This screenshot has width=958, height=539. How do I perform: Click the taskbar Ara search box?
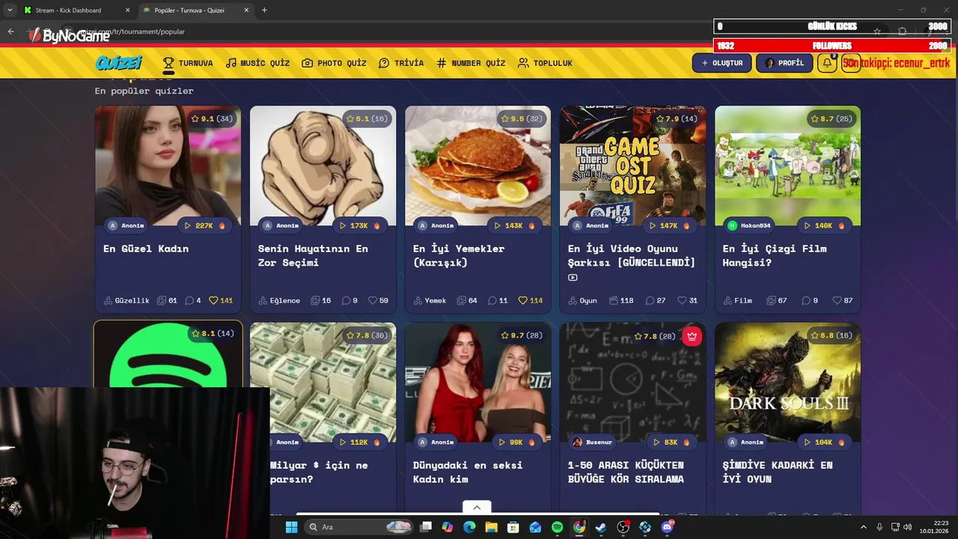pyautogui.click(x=360, y=527)
